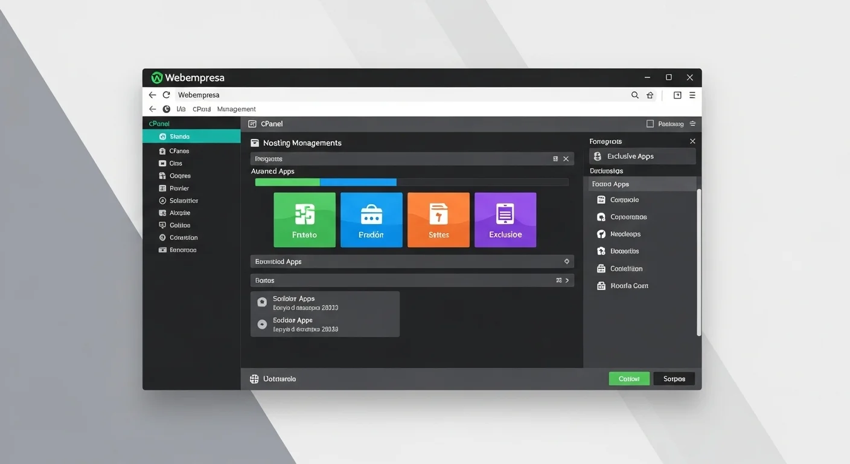Viewport: 850px width, 464px height.
Task: Click the Cogres sidebar icon
Action: tap(162, 176)
